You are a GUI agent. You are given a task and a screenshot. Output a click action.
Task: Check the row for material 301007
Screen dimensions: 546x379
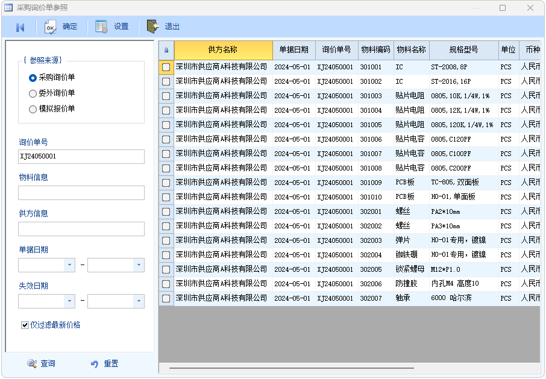[166, 154]
